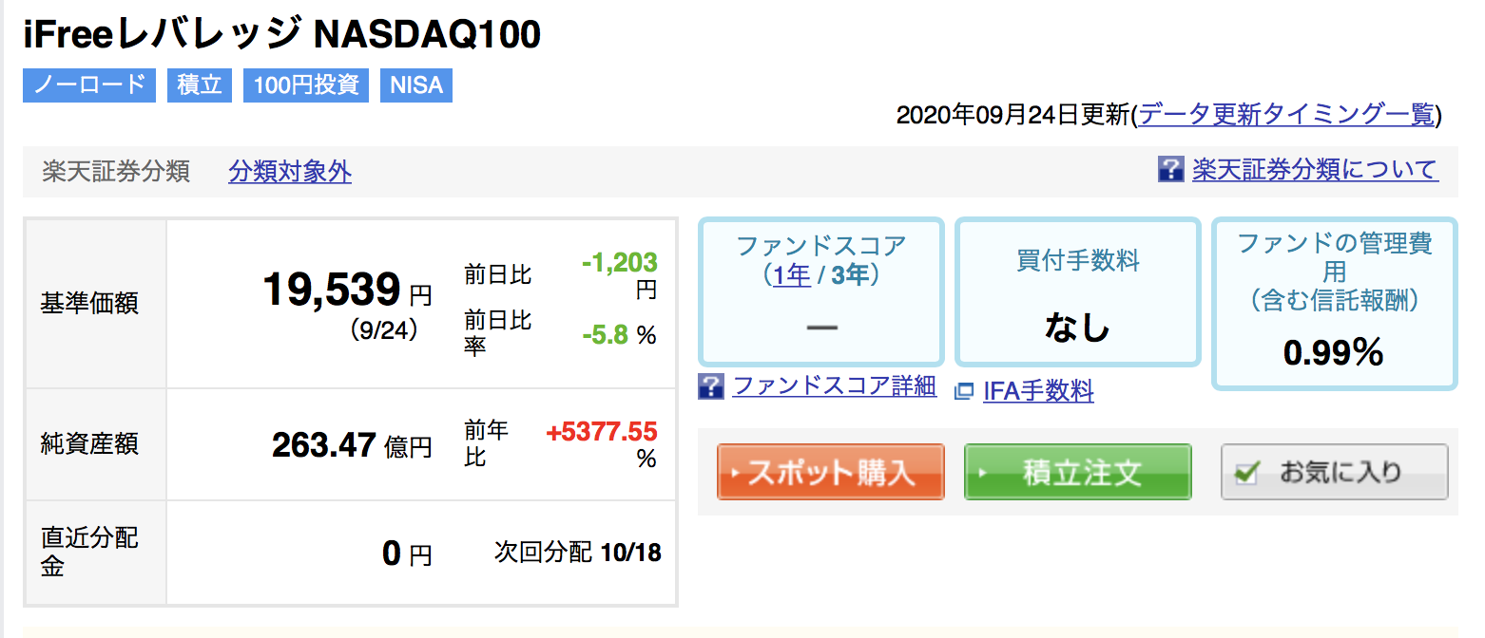Click the question mark icon beside ファンドスコア詳細
This screenshot has height=638, width=1485.
tap(710, 386)
